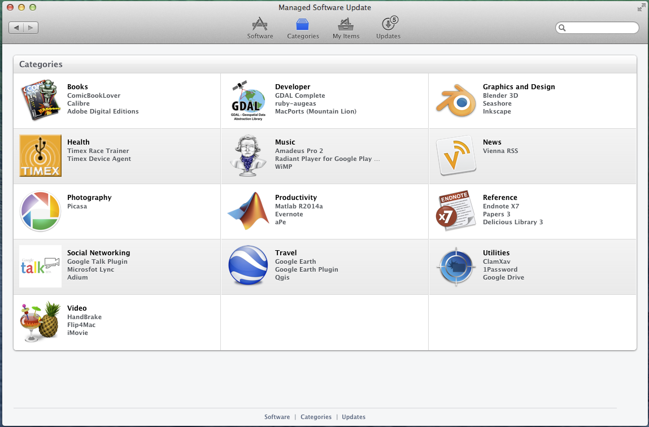Open the Picasa Photography icon
Viewport: 649px width, 427px height.
point(41,211)
